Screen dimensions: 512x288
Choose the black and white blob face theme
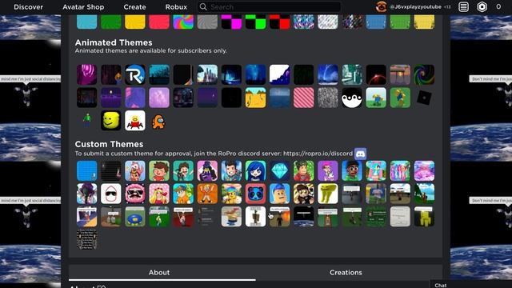click(352, 98)
